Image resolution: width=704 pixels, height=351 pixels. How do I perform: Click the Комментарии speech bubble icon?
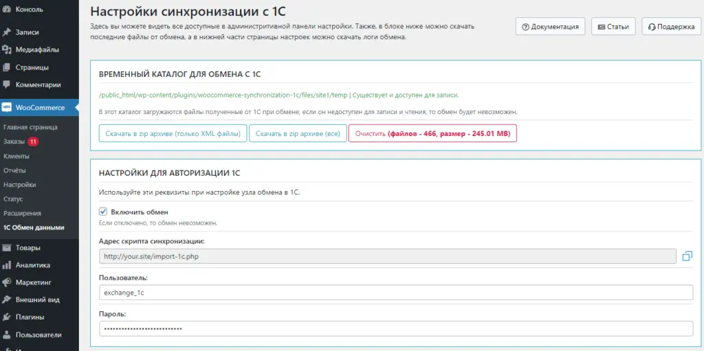(6, 84)
